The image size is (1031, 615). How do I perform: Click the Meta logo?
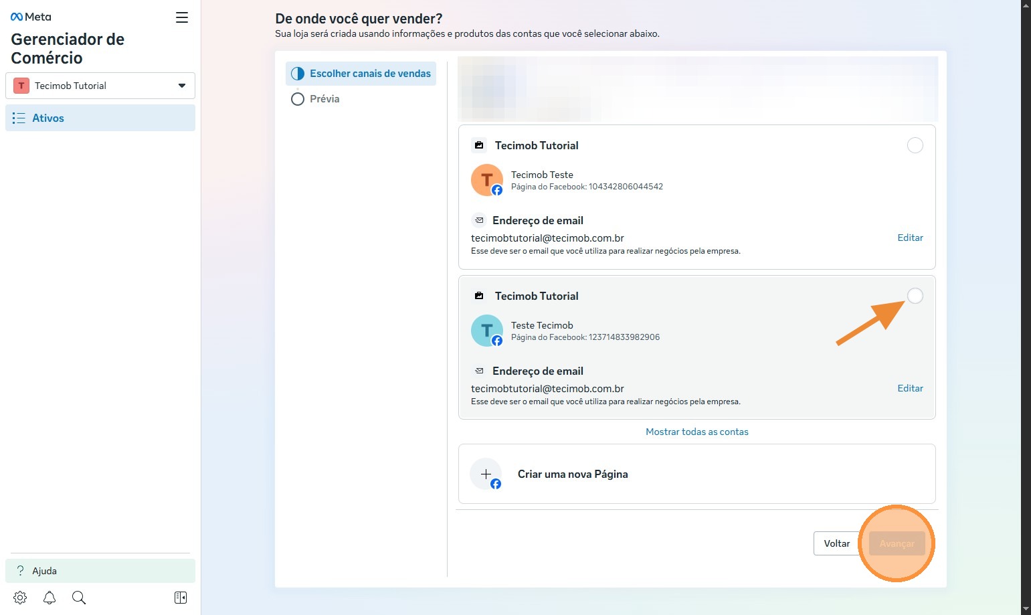tap(31, 17)
